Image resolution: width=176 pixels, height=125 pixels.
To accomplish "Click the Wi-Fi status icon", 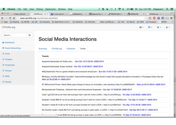I will point(120,9).
